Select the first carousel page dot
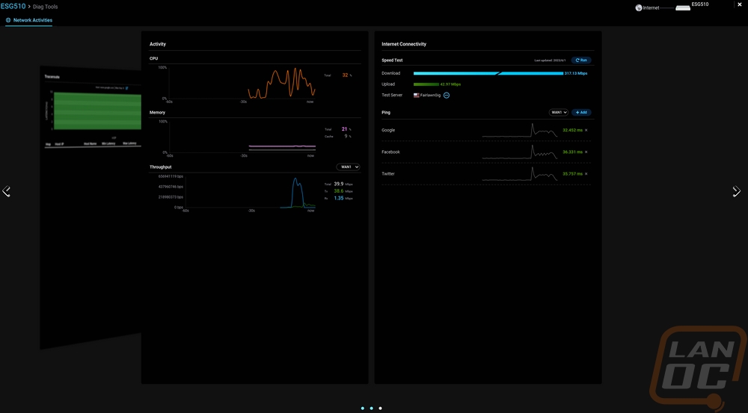The image size is (748, 413). [363, 409]
